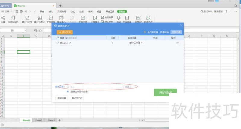Click the edit icon beside 表1.xlsx
This screenshot has width=241, height=129.
click(x=70, y=43)
